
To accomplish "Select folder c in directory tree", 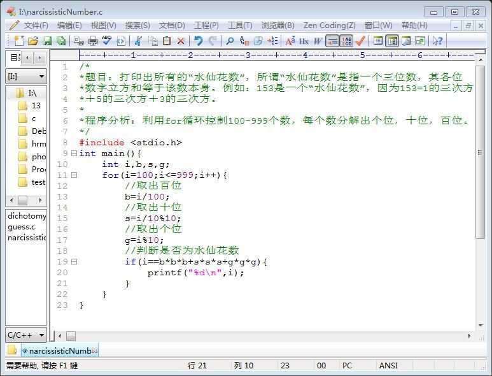I will pos(27,119).
